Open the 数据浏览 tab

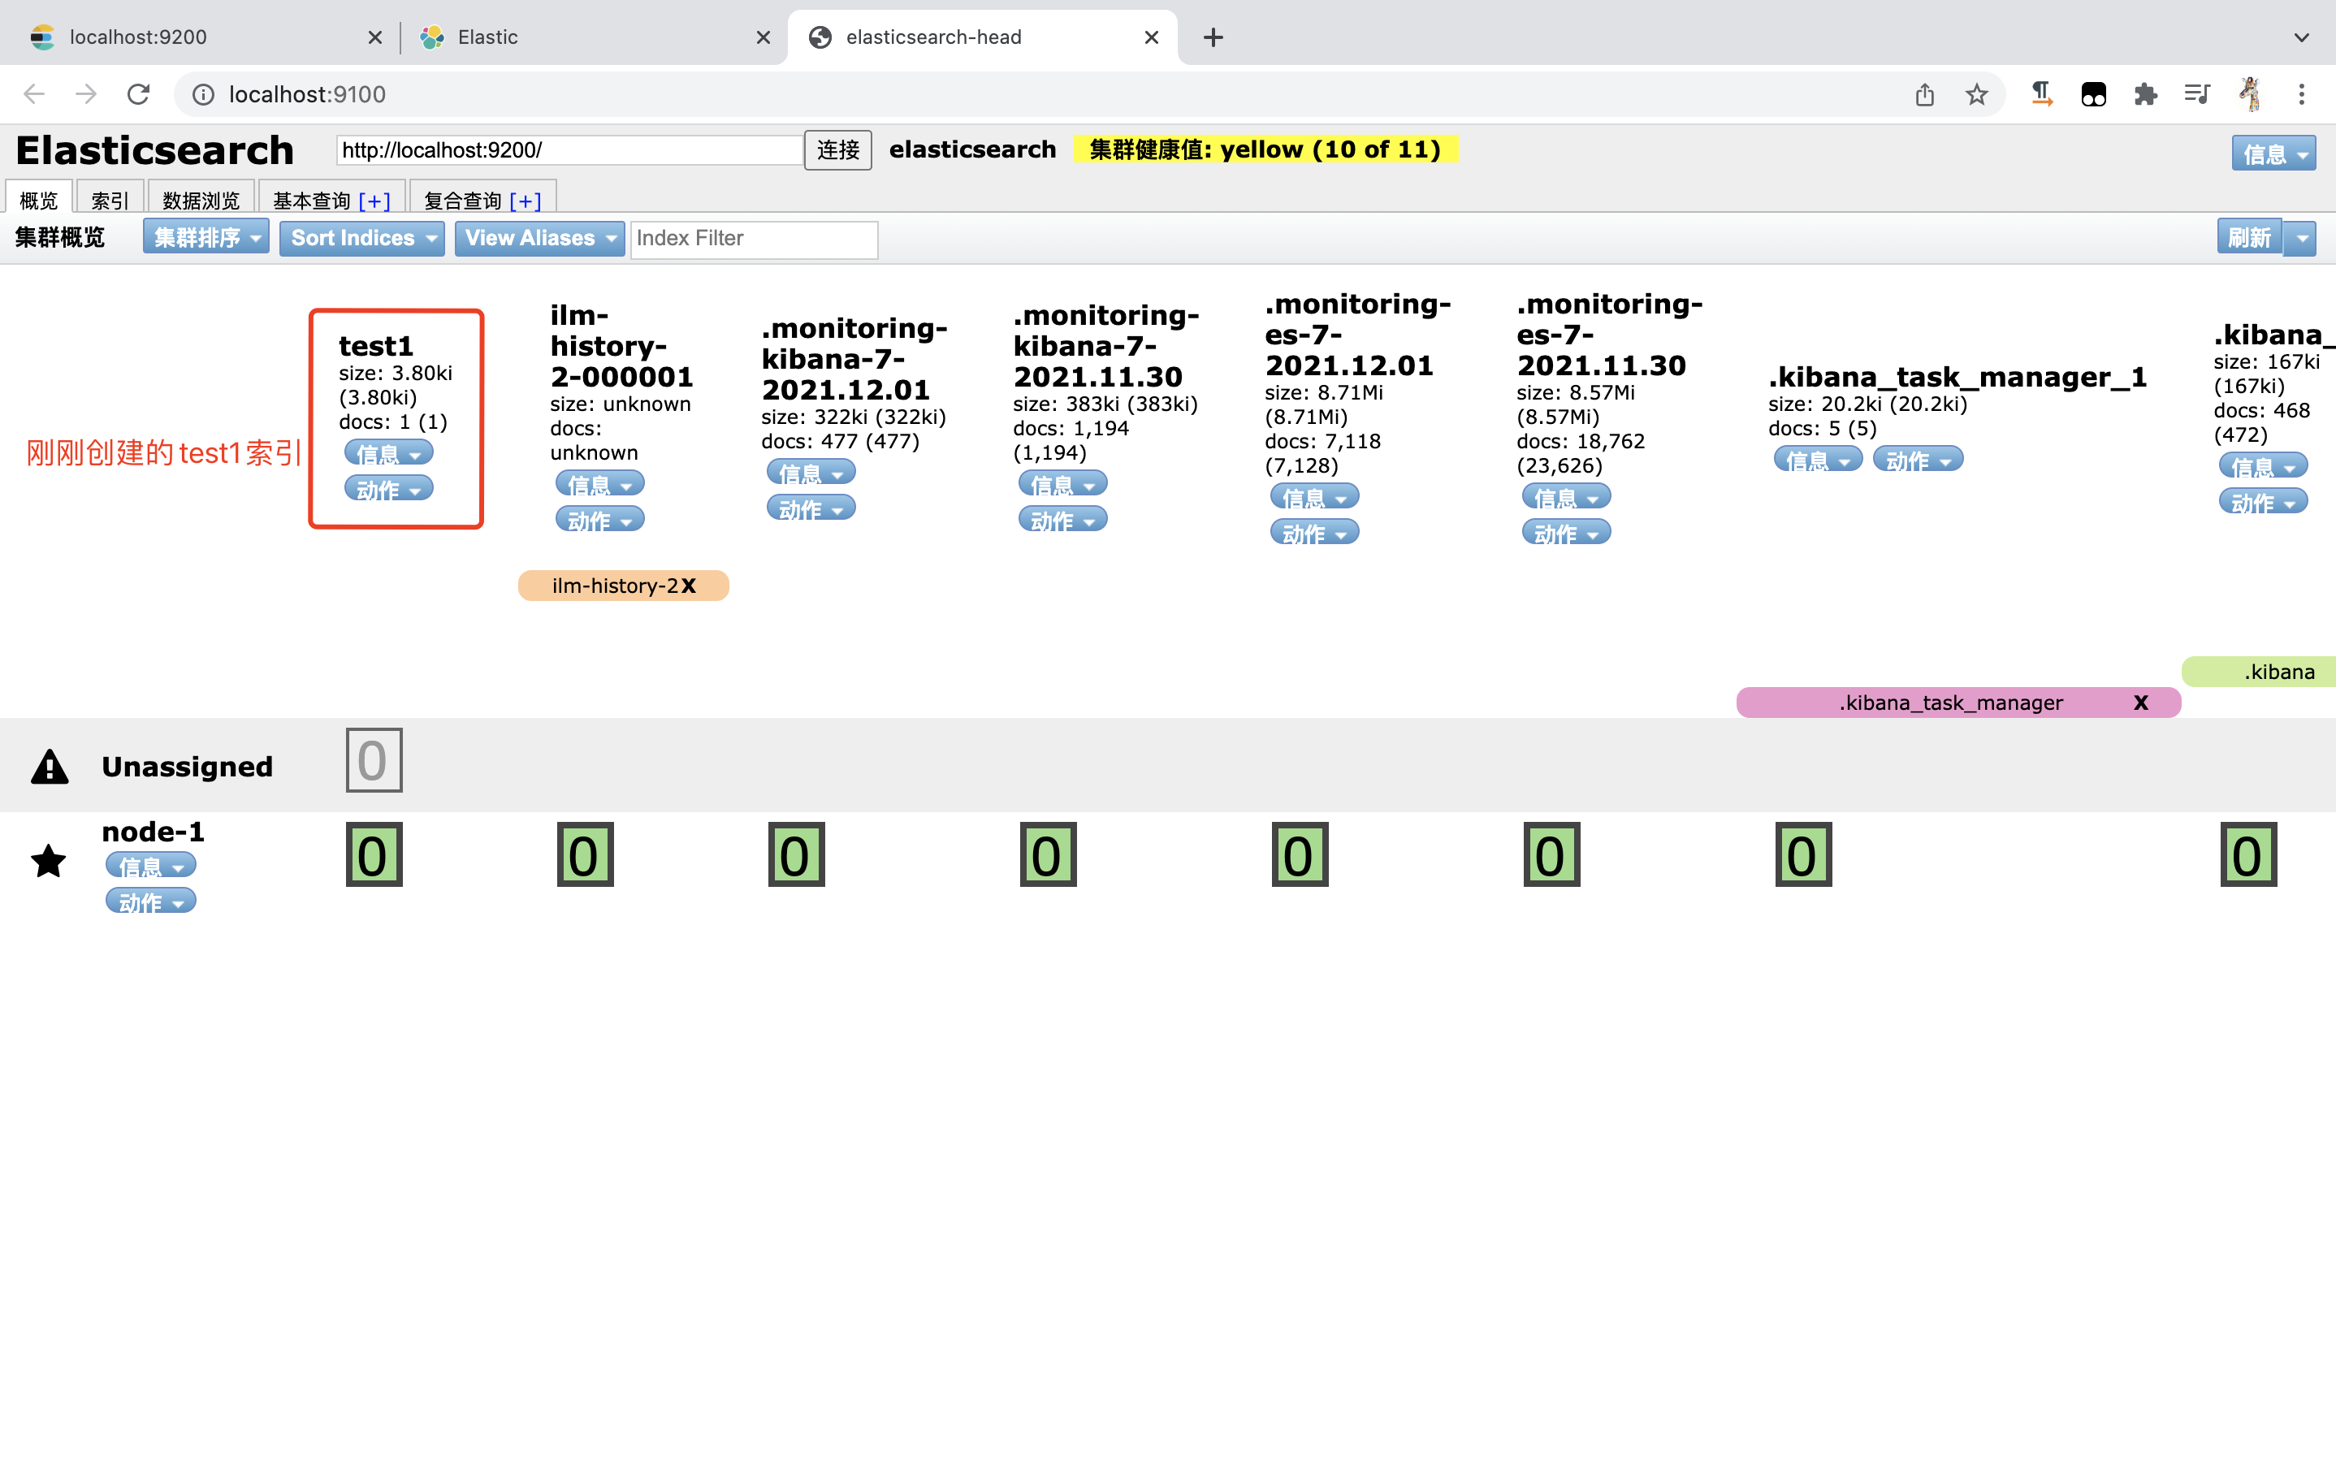(201, 200)
